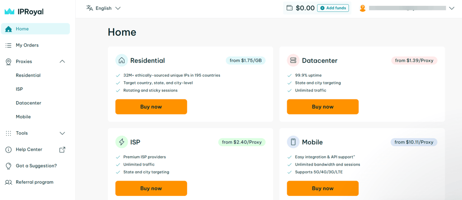The width and height of the screenshot is (462, 200).
Task: Click Add funds button
Action: click(333, 8)
